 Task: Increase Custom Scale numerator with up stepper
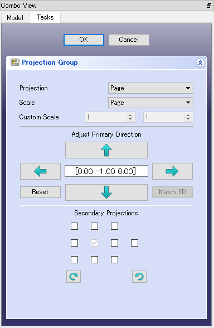130,115
